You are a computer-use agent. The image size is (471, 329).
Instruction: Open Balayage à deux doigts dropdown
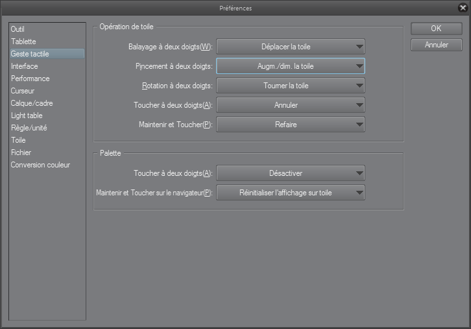pyautogui.click(x=290, y=47)
